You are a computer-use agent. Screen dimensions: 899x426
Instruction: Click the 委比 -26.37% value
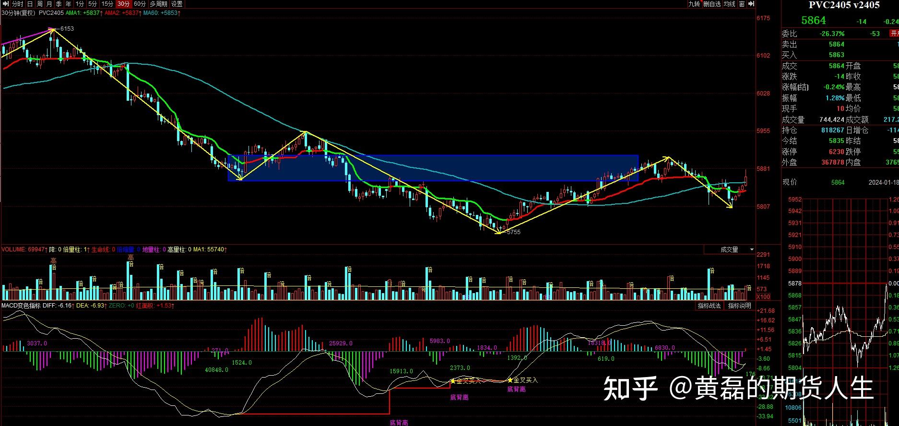(x=832, y=34)
